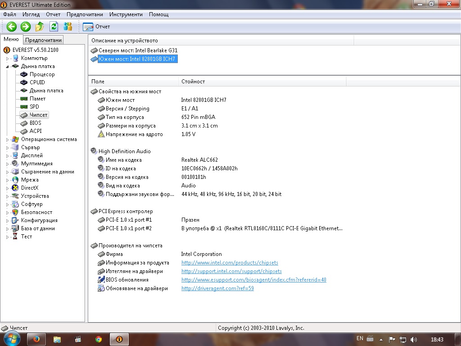This screenshot has width=461, height=346.
Task: Open the Предпочитани menu in the menu bar
Action: (x=85, y=14)
